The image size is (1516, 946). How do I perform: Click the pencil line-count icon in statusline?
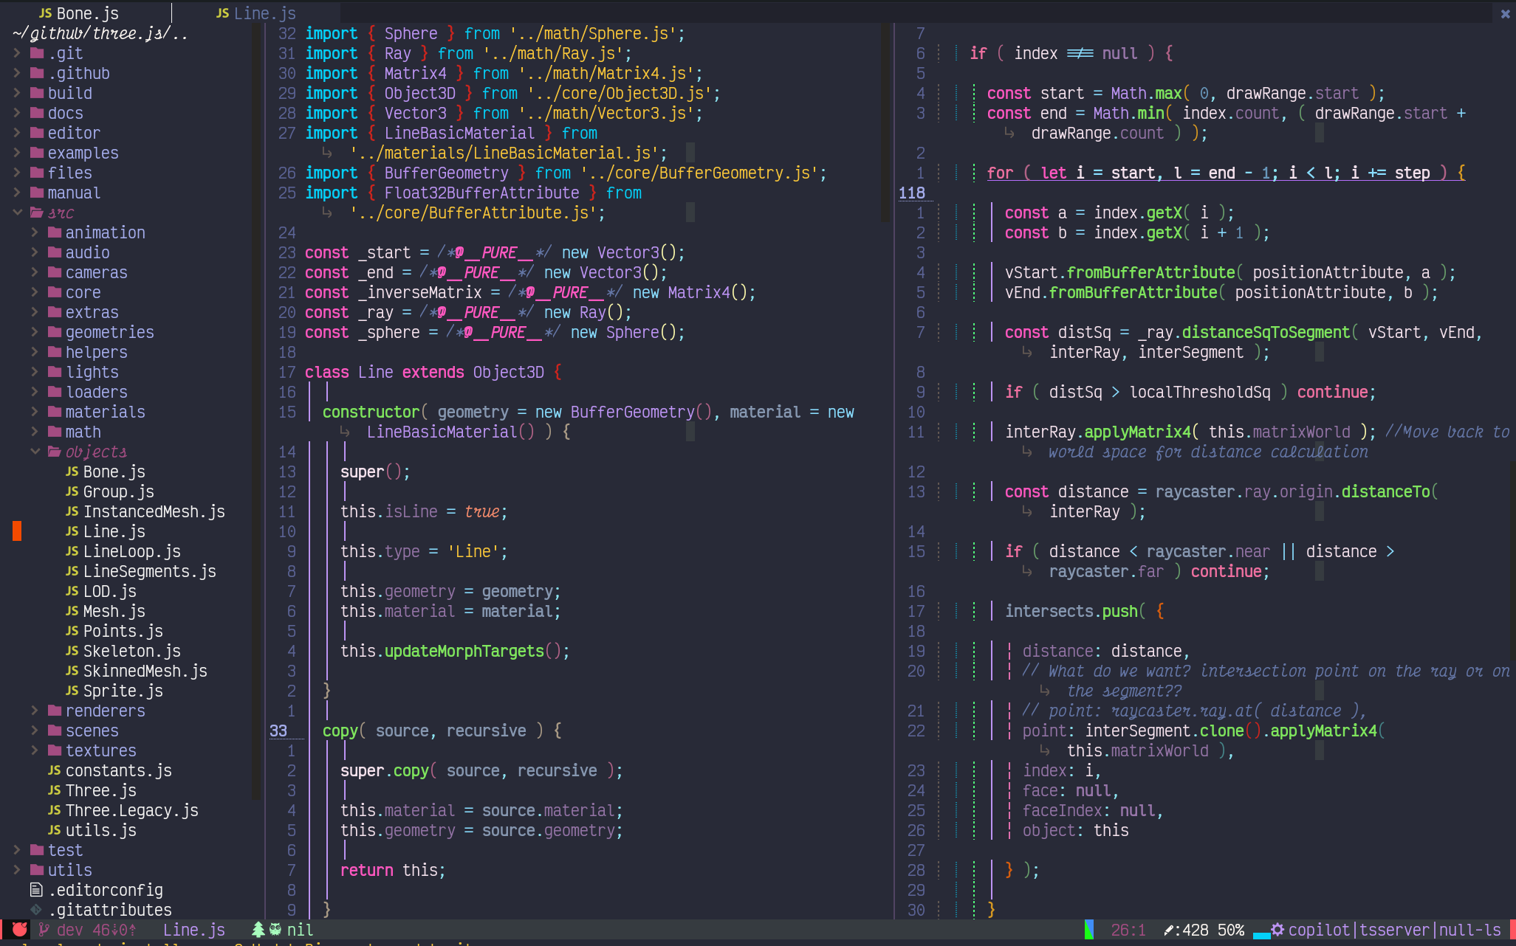[1168, 930]
